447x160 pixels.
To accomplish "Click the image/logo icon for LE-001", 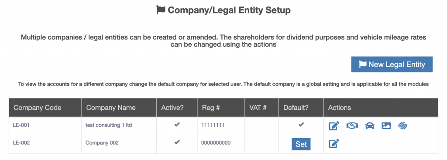I will pyautogui.click(x=386, y=126).
